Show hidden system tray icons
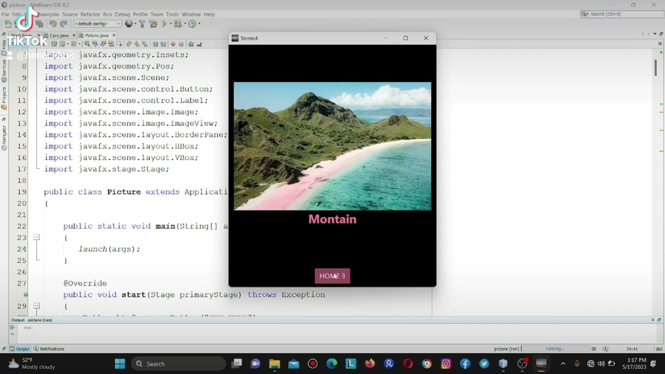 [563, 364]
